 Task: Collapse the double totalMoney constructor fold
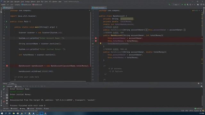coord(98,52)
